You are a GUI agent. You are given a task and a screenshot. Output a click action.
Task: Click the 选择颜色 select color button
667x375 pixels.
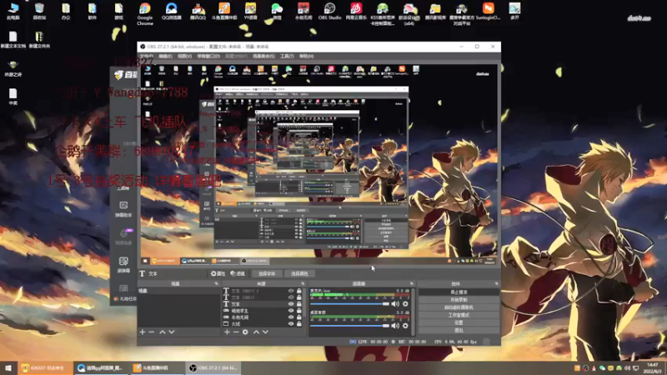[299, 274]
